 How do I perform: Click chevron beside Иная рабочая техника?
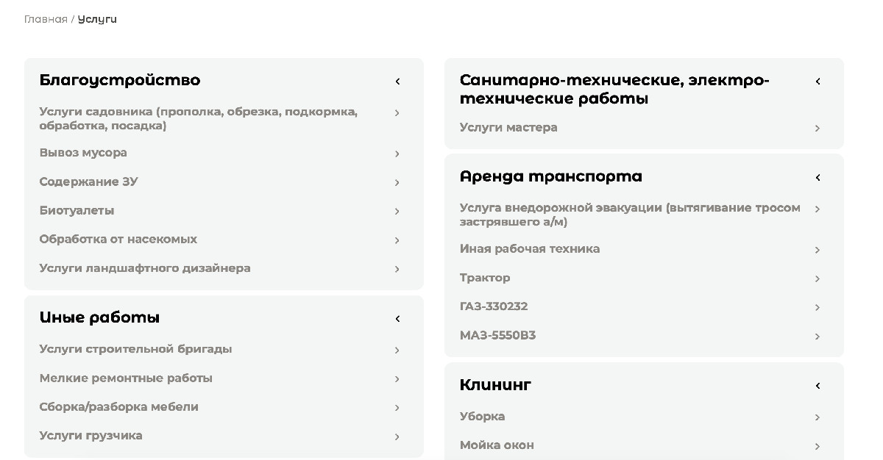pyautogui.click(x=818, y=251)
